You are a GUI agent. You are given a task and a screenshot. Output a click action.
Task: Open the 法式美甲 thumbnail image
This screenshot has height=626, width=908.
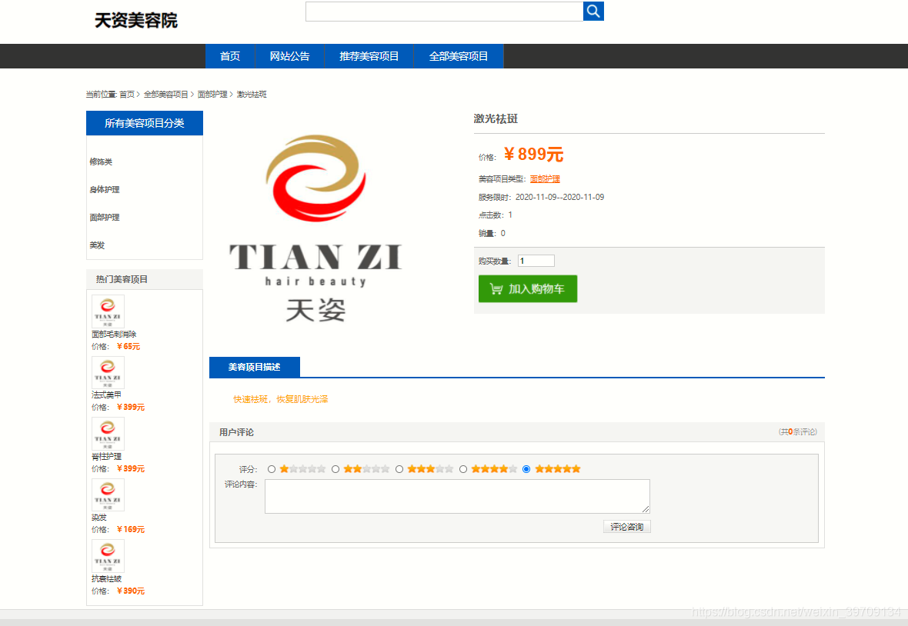point(108,372)
